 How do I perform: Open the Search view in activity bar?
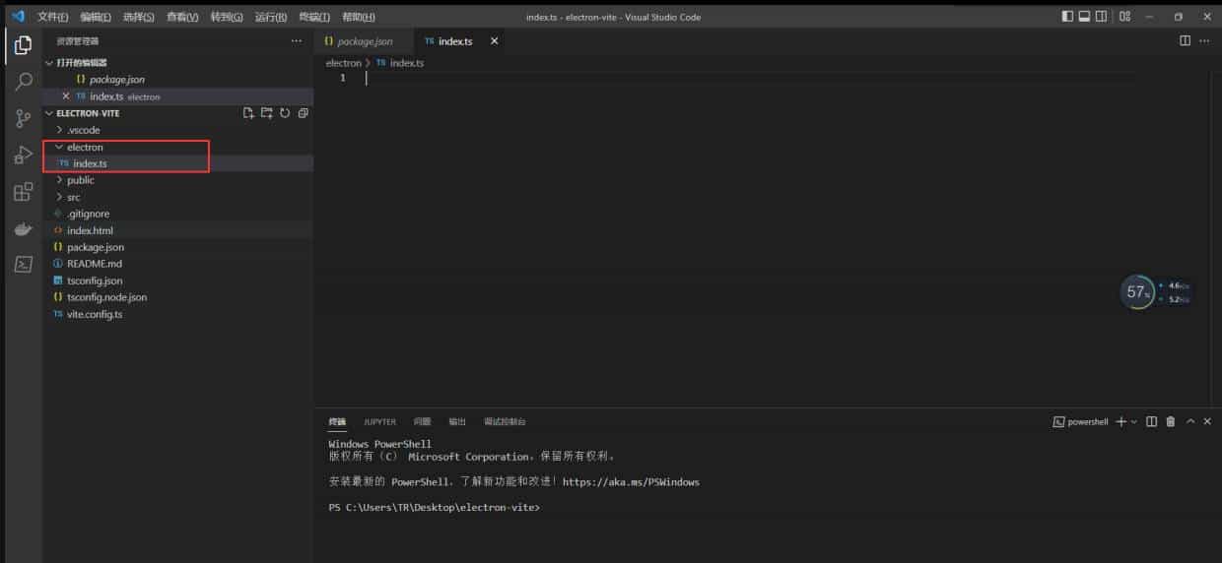[23, 82]
